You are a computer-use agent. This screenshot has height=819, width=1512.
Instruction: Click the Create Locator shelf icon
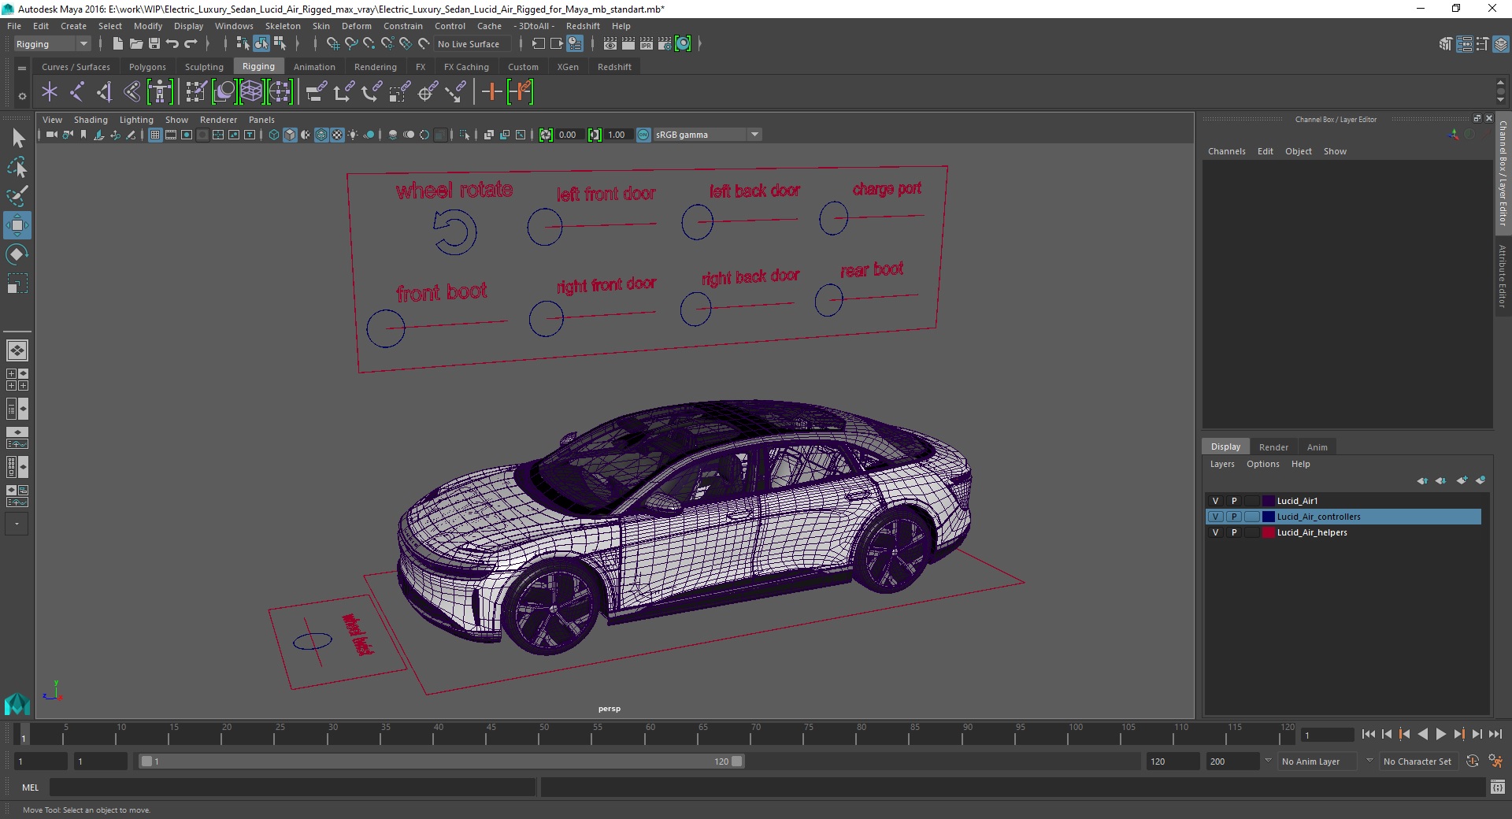pyautogui.click(x=50, y=92)
